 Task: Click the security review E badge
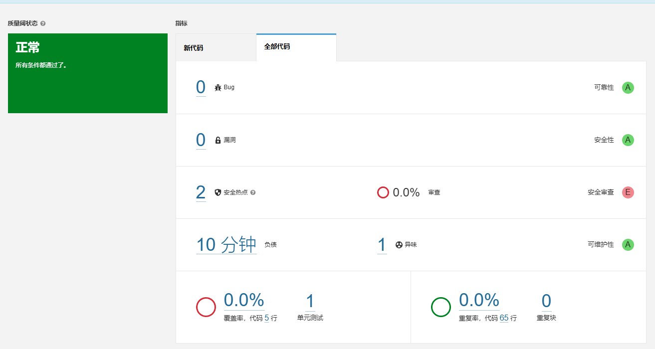click(x=628, y=192)
